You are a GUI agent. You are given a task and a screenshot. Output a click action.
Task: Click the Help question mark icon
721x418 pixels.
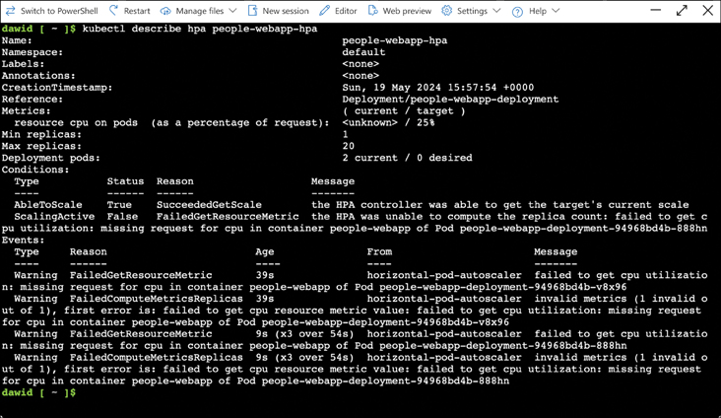(x=517, y=11)
